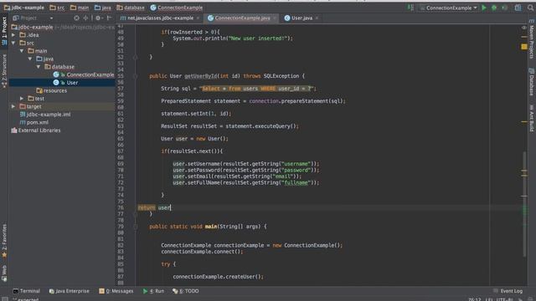Click database breadcrumb in navigation bar

tap(131, 8)
